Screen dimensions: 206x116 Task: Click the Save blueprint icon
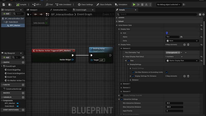[3, 5]
